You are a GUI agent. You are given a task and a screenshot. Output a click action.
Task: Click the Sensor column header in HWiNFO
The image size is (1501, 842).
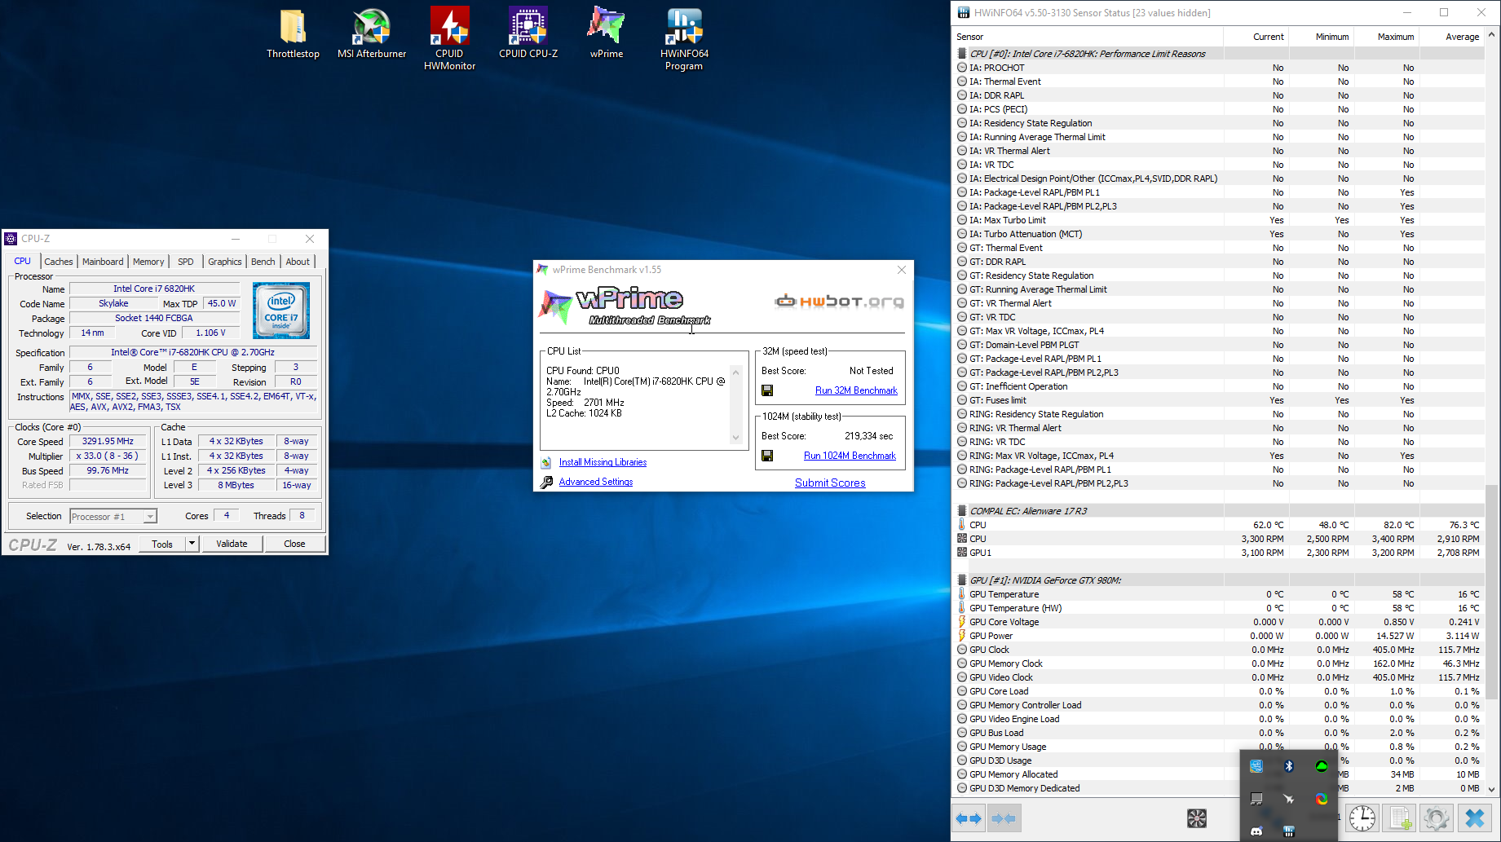coord(1088,37)
